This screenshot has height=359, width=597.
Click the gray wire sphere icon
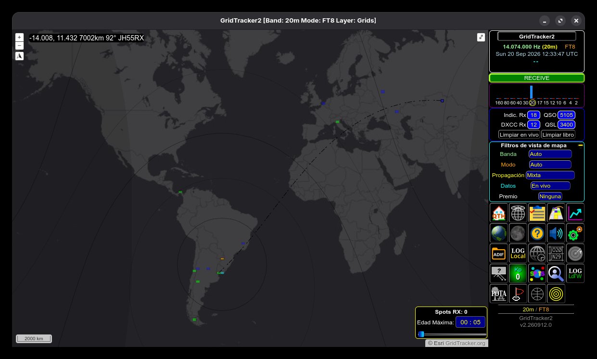[537, 294]
